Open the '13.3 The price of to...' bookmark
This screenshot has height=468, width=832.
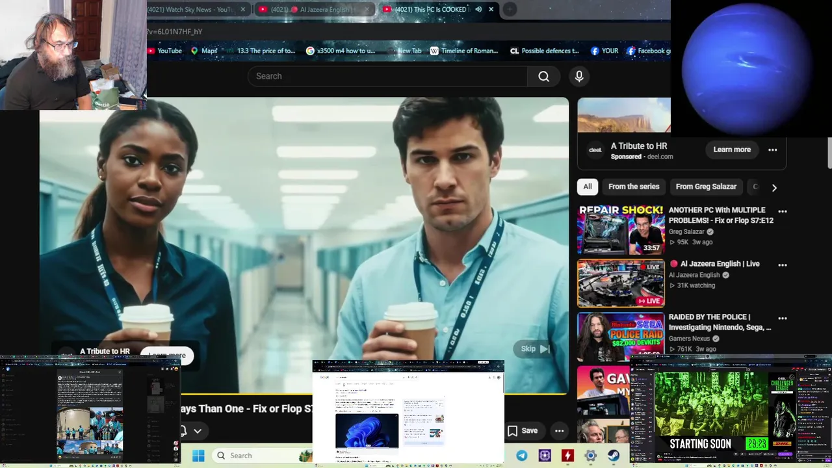click(x=261, y=51)
